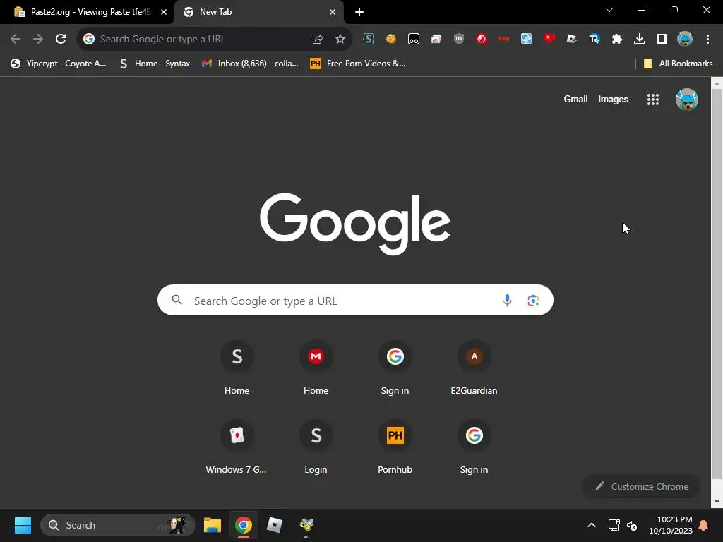Open the network status tray icon
This screenshot has width=723, height=542.
(x=614, y=525)
